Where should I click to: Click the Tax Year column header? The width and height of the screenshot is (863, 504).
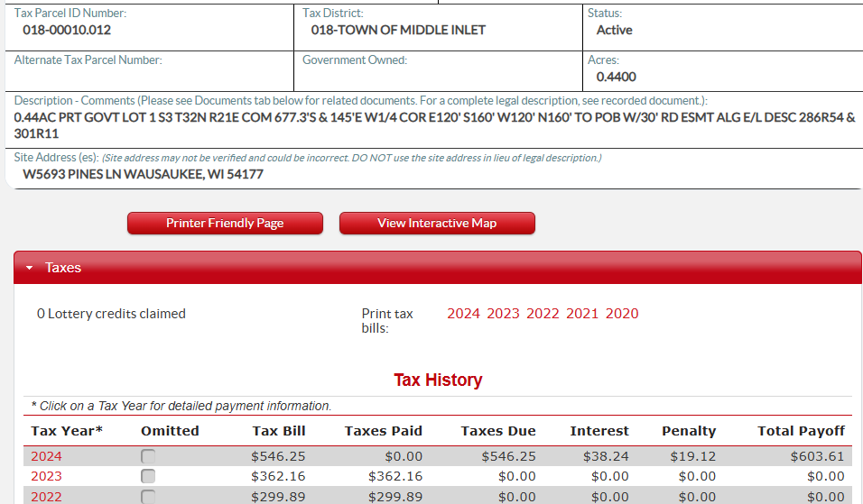point(67,431)
